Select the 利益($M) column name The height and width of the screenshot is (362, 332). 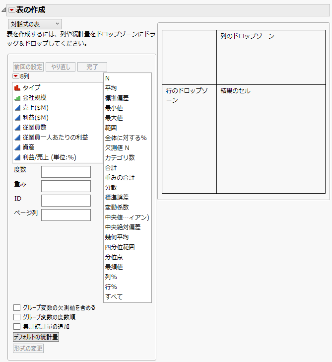pyautogui.click(x=36, y=118)
